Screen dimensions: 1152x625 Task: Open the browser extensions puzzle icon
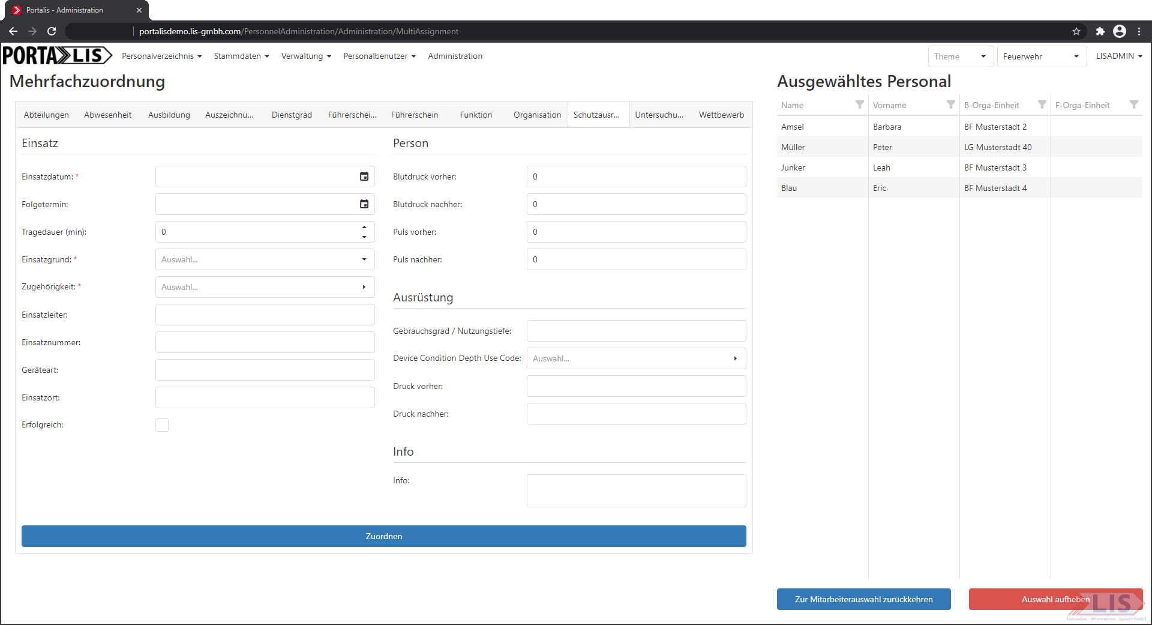coord(1100,31)
